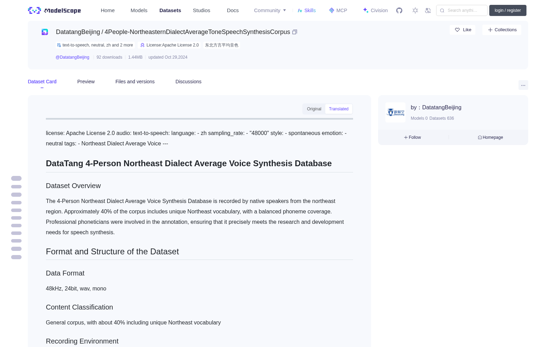Switch to the Preview tab
Viewport: 556px width, 347px height.
86,82
